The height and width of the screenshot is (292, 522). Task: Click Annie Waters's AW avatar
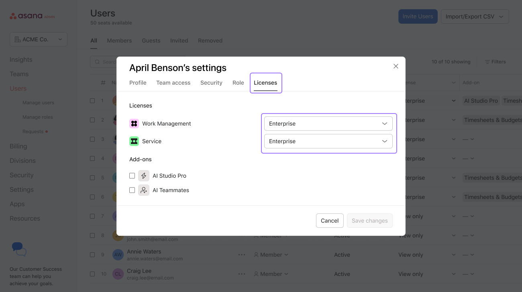pyautogui.click(x=118, y=255)
